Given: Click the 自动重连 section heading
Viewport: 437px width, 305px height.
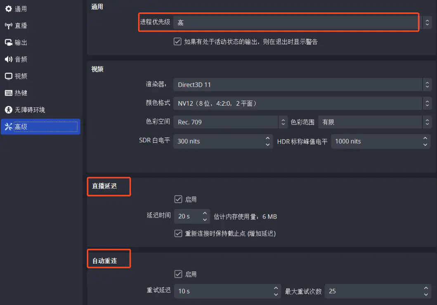Looking at the screenshot, I should [104, 261].
